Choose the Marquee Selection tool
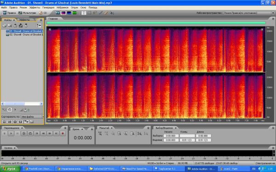Screen dimensions: 276x172 (89, 13)
